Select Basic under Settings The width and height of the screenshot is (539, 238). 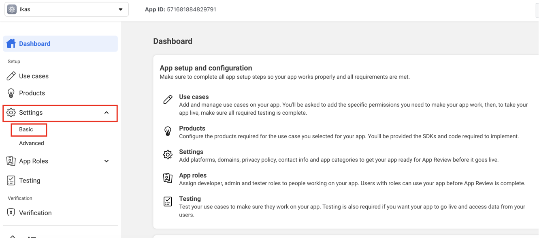[26, 129]
